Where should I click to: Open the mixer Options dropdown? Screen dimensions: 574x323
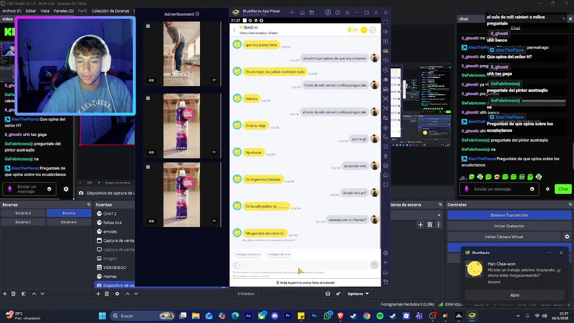click(358, 294)
